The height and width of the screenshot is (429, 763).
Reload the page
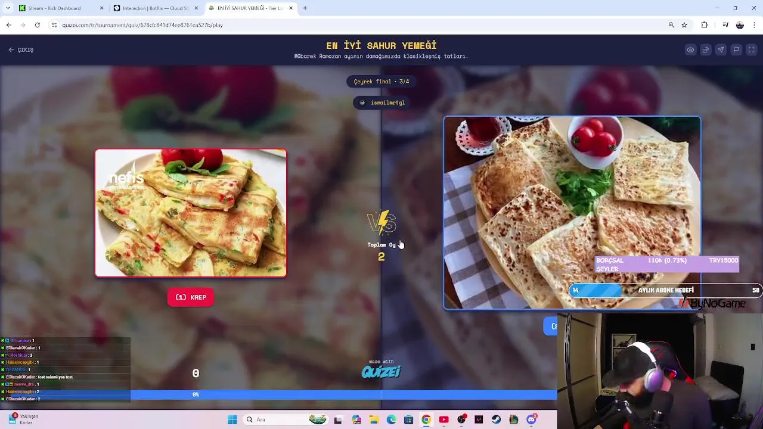(37, 25)
